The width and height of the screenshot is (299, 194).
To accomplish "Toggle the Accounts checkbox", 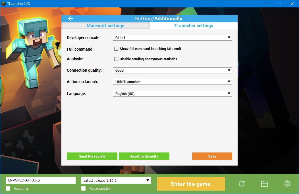I will [8, 189].
